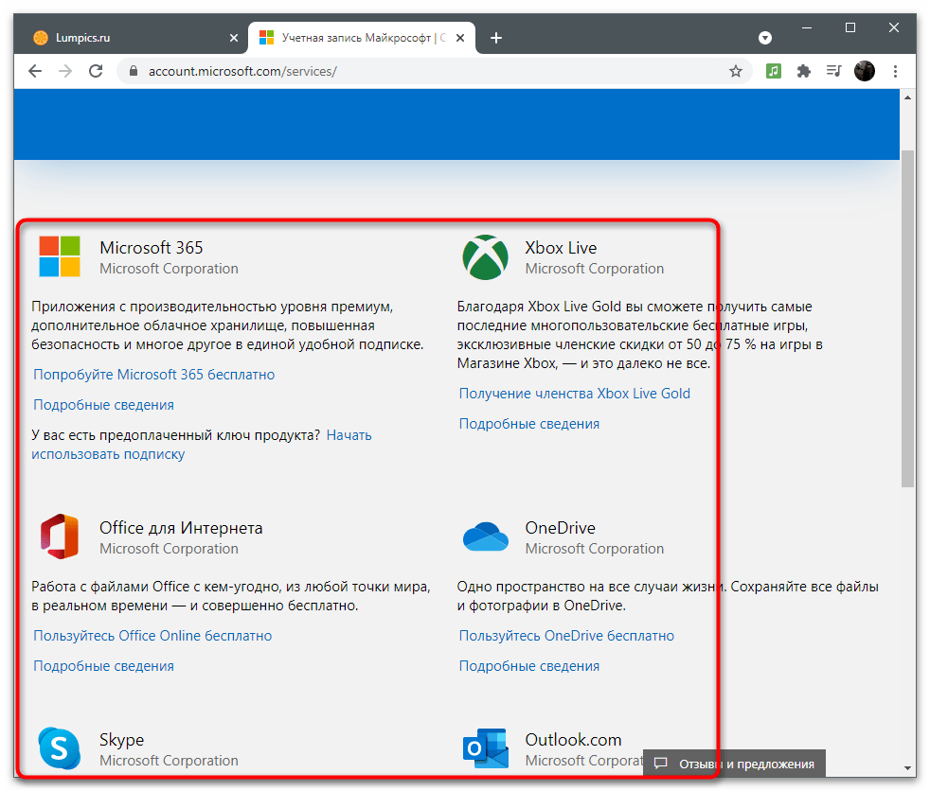Image resolution: width=930 pixels, height=791 pixels.
Task: Click the Microsoft 365 four-color logo
Action: coord(60,256)
